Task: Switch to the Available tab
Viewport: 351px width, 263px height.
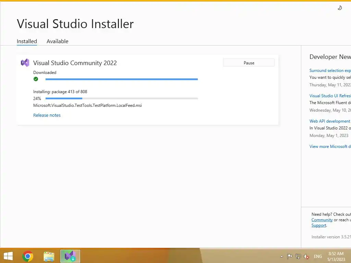Action: pos(58,41)
